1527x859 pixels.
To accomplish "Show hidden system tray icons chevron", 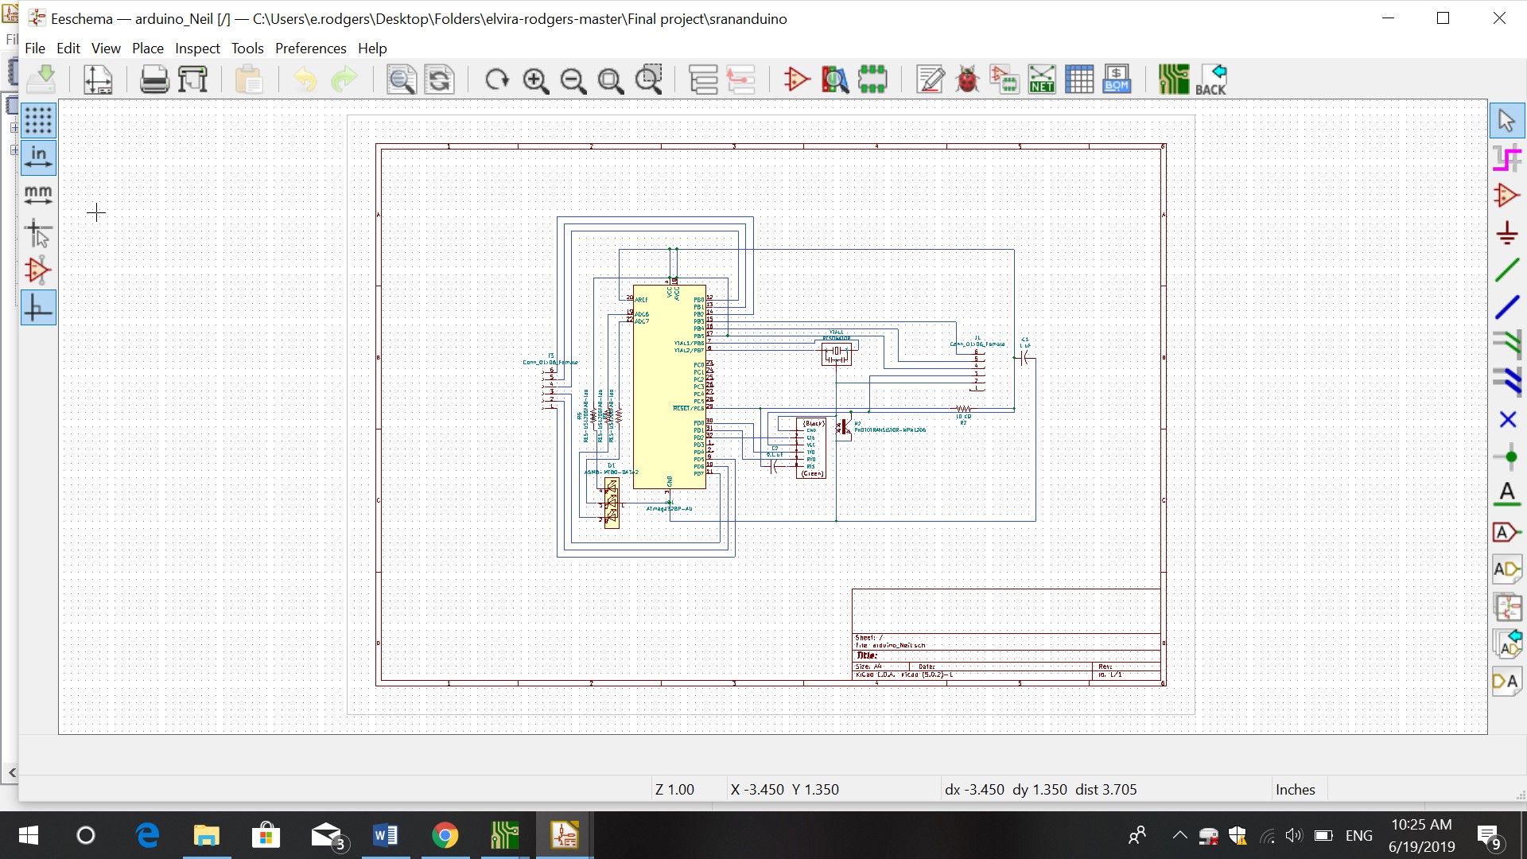I will [x=1179, y=836].
